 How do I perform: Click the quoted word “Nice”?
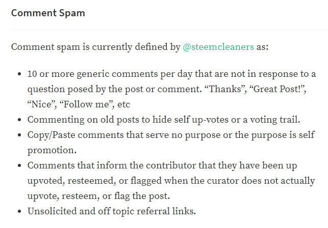click(x=42, y=104)
